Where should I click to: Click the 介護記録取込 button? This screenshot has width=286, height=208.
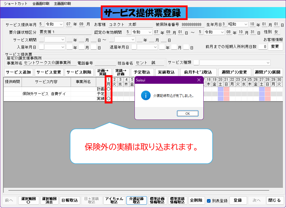(x=137, y=200)
